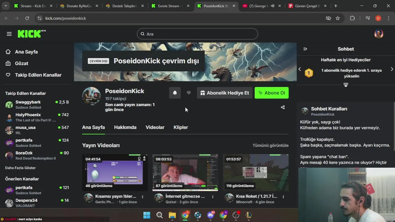The image size is (395, 222).
Task: Show previous weekly gifter slide
Action: [x=299, y=69]
